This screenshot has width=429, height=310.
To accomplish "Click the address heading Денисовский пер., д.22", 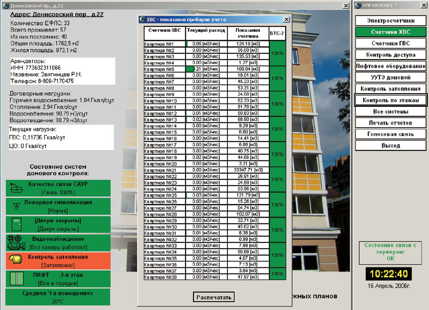I will click(x=57, y=14).
